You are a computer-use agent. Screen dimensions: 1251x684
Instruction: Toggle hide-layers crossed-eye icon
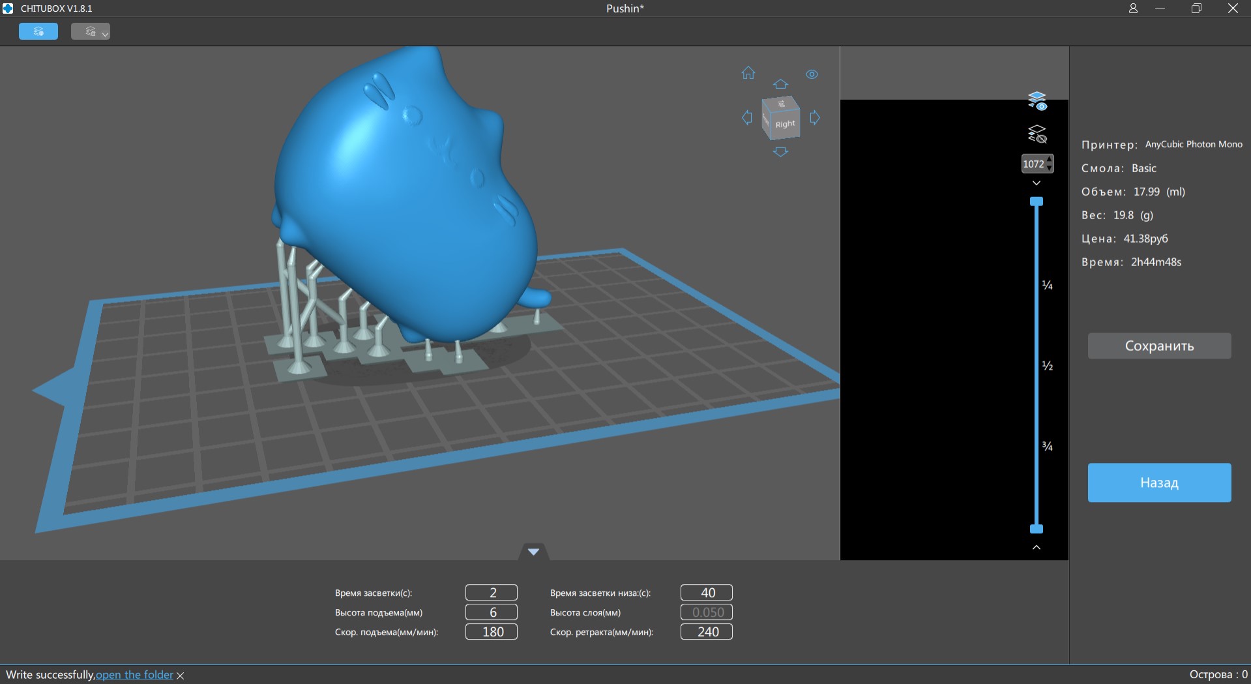coord(1037,134)
